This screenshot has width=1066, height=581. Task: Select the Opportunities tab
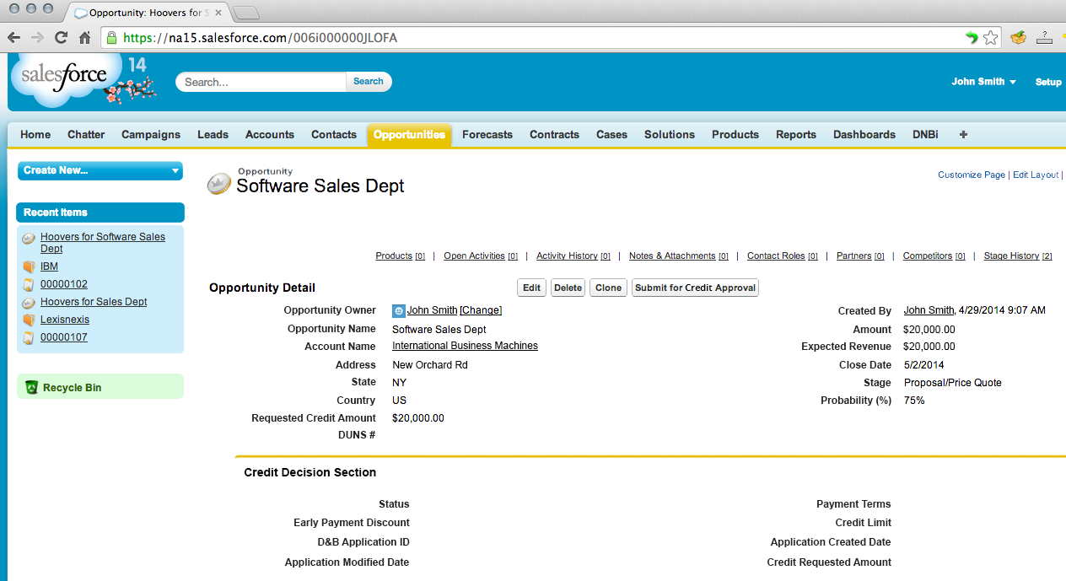409,135
